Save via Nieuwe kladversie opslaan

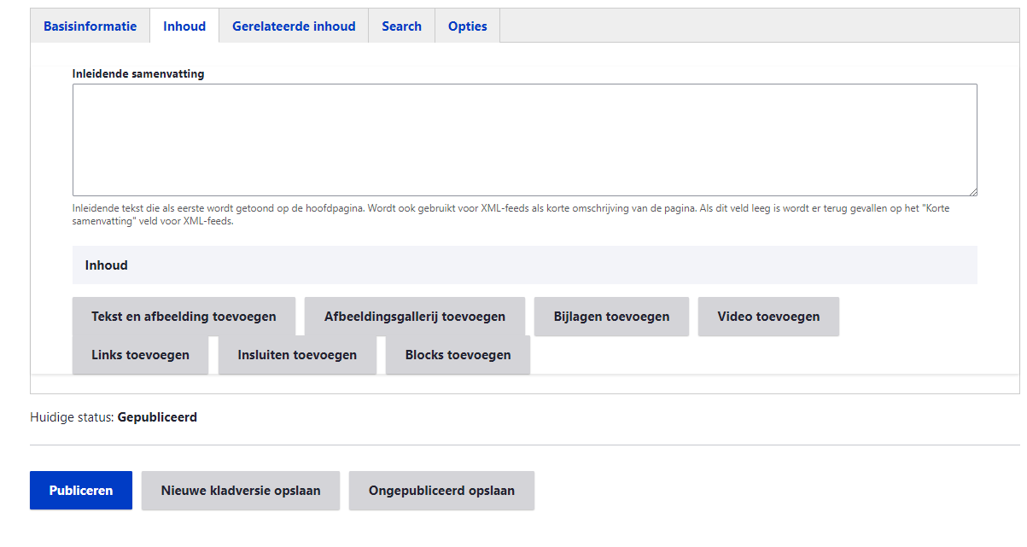click(241, 491)
